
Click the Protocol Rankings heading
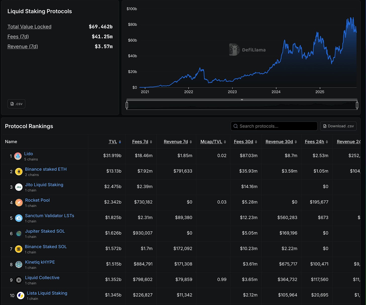coord(29,126)
